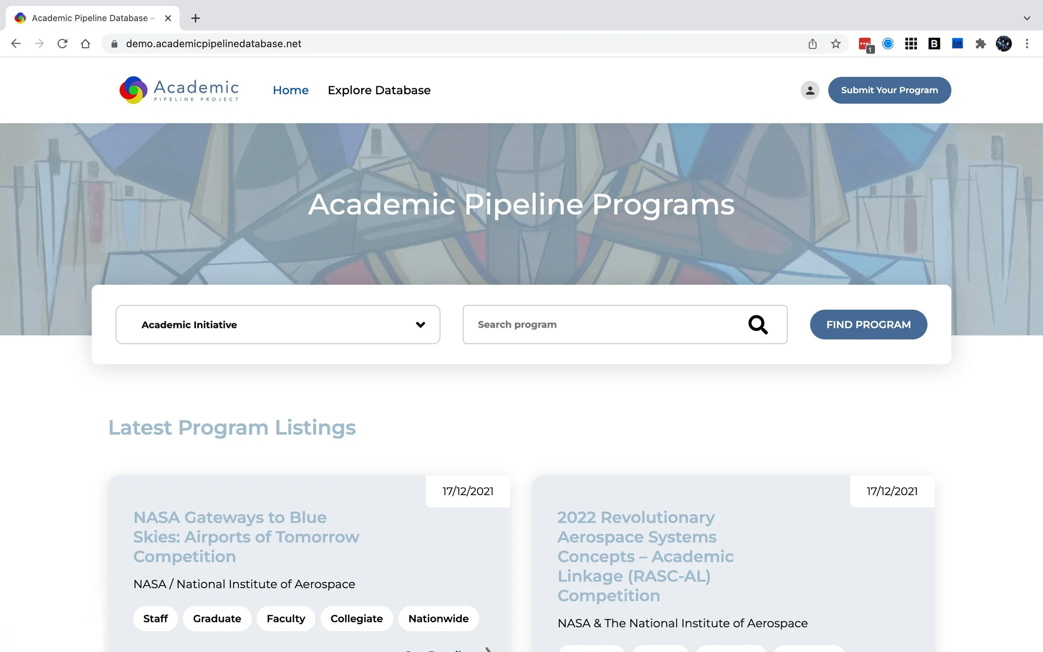This screenshot has height=652, width=1043.
Task: Click the FIND PROGRAM button
Action: (868, 325)
